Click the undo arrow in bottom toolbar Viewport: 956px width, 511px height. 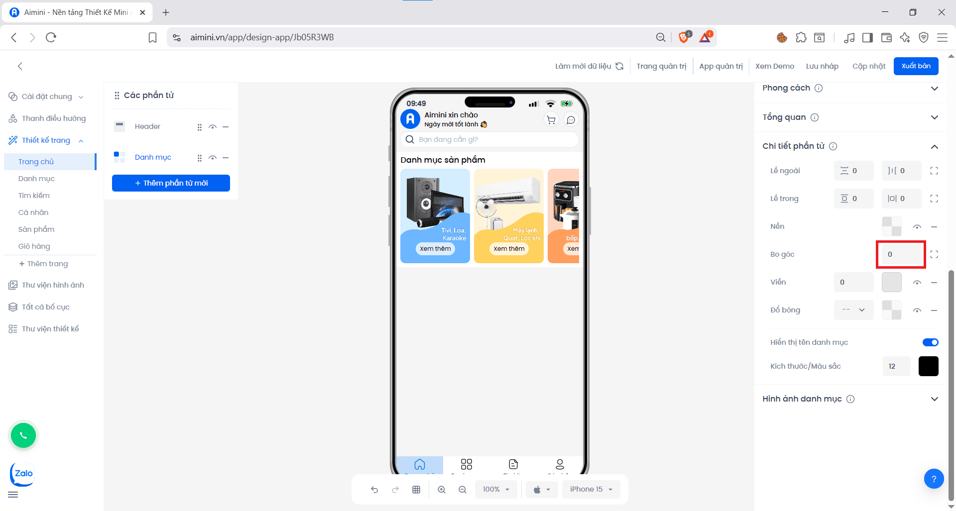[374, 490]
